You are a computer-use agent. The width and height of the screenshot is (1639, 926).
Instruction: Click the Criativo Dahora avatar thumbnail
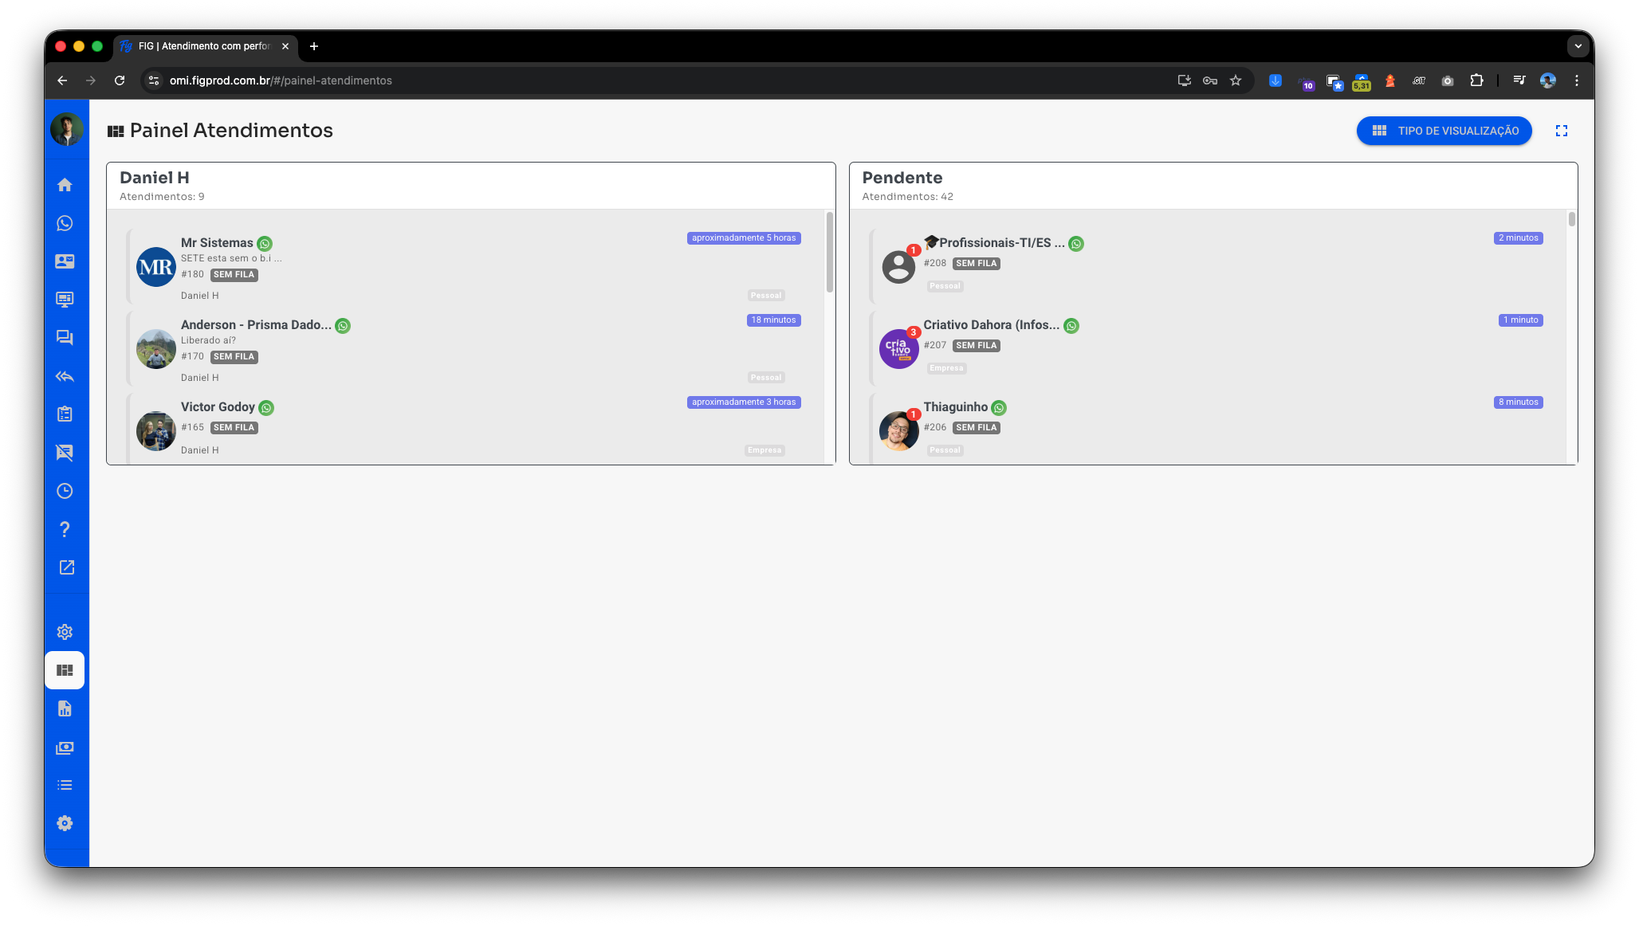pyautogui.click(x=898, y=349)
